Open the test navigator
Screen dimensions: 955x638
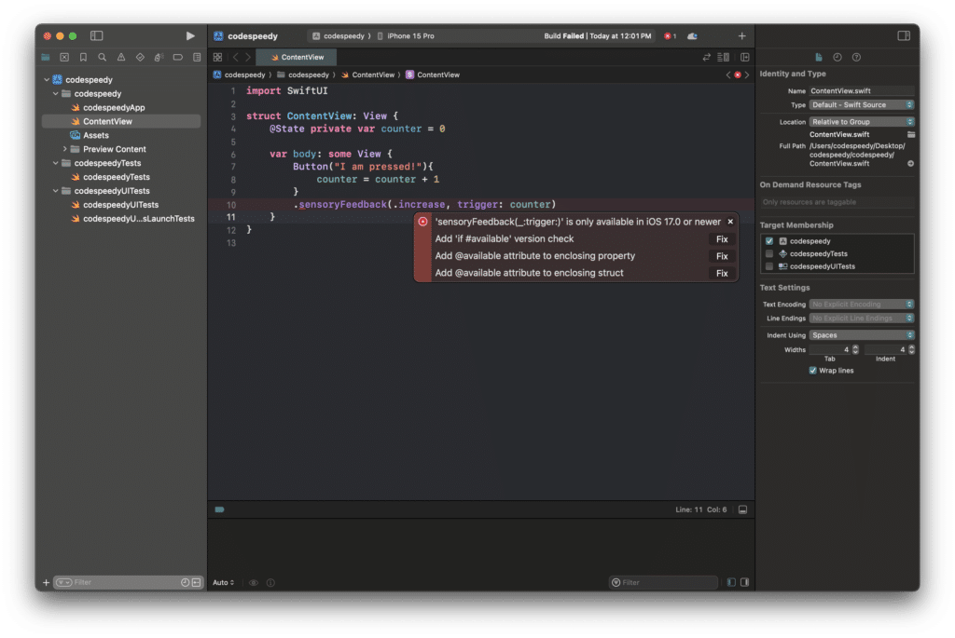coord(140,57)
